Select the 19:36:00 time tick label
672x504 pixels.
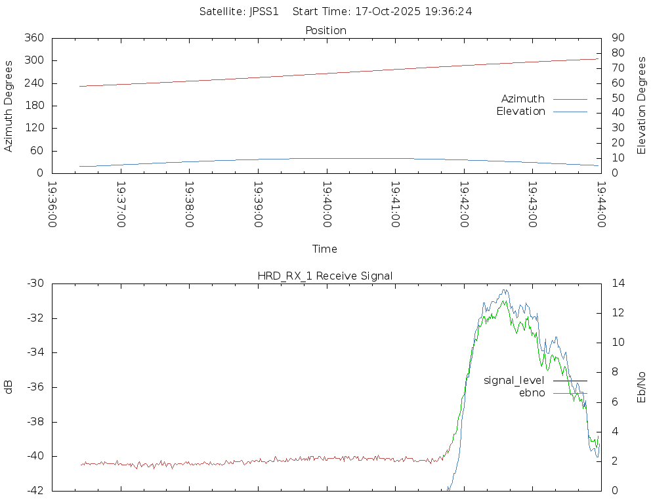pyautogui.click(x=52, y=205)
